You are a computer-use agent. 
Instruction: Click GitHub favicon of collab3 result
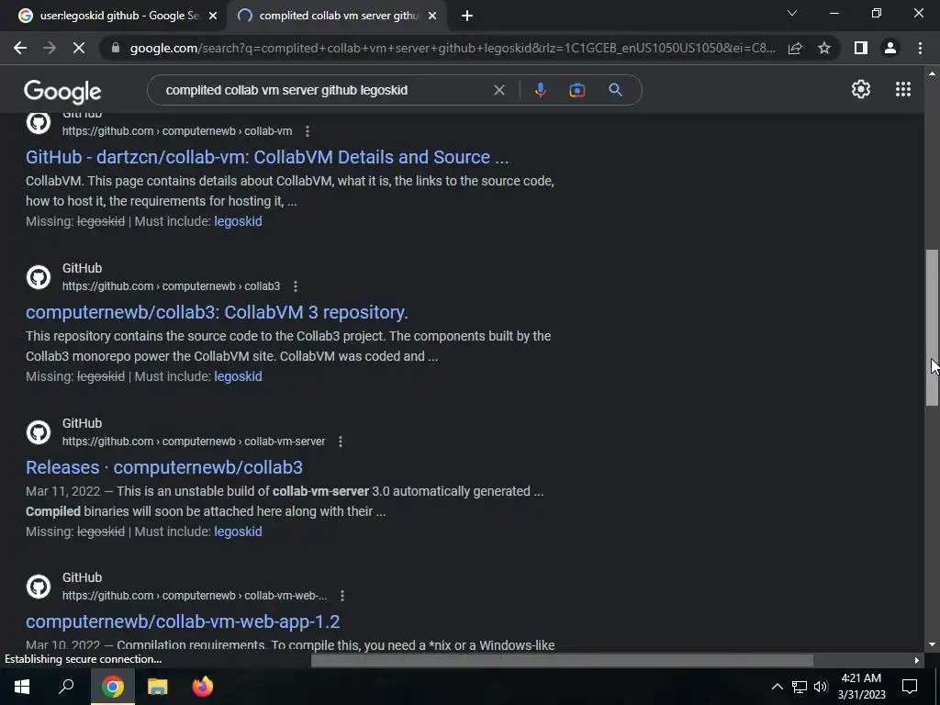coord(39,277)
